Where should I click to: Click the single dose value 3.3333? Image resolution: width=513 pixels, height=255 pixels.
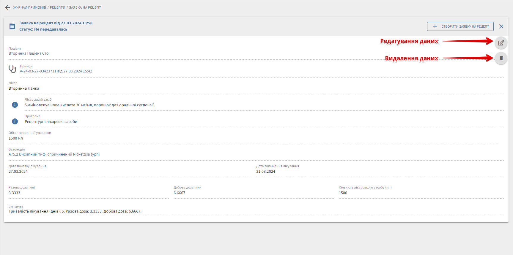click(15, 193)
